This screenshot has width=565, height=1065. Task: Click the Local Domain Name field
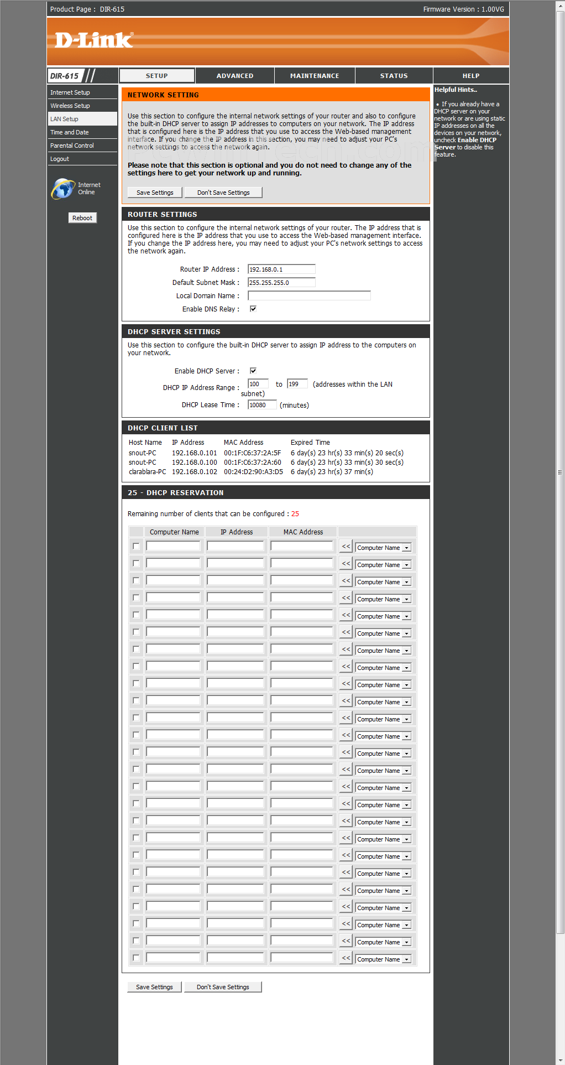[309, 296]
